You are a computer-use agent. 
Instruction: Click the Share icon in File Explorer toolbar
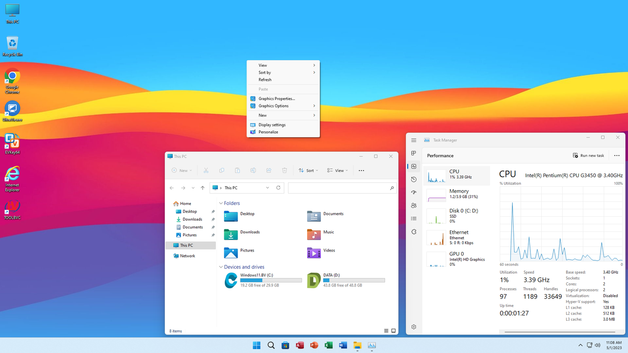point(269,170)
